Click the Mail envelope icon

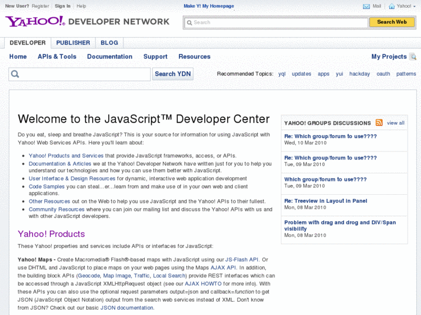point(366,6)
